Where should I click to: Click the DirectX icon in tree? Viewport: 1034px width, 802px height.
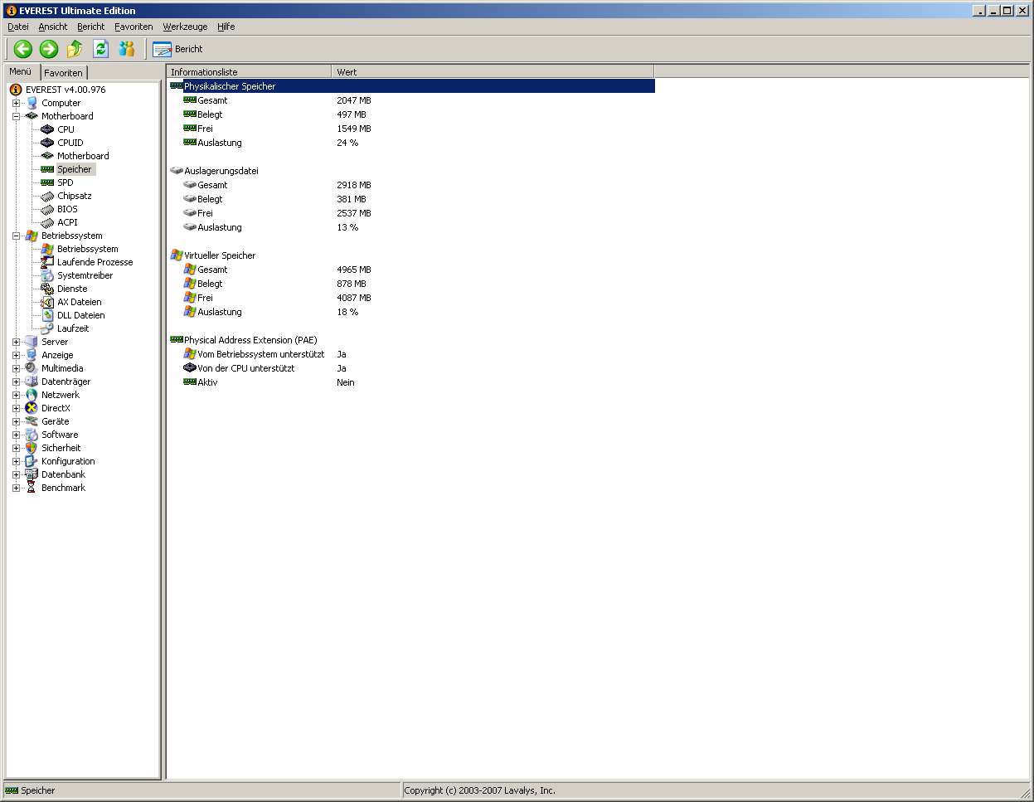click(32, 408)
